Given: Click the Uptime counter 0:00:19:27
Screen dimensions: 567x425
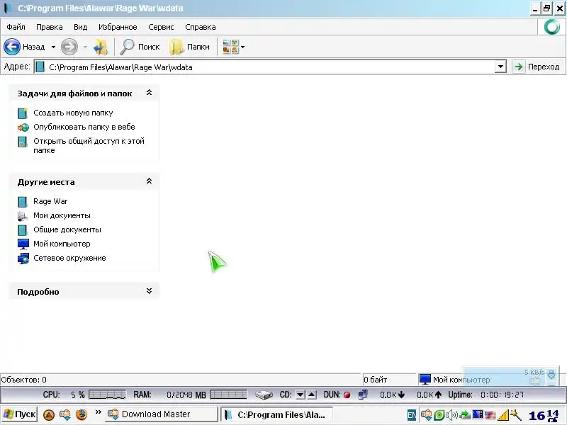Looking at the screenshot, I should (502, 395).
